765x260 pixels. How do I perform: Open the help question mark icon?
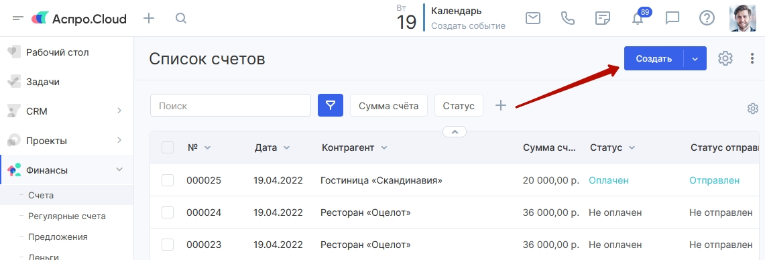click(707, 19)
